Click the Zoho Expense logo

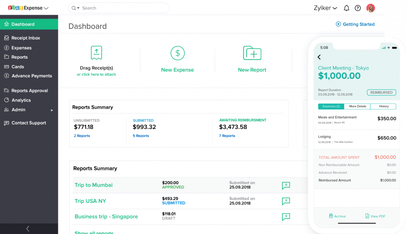click(x=25, y=8)
